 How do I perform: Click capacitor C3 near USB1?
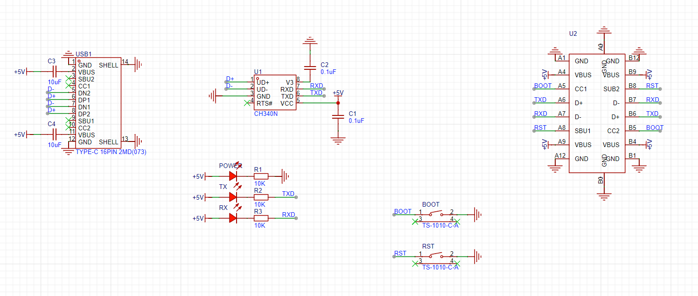(x=54, y=72)
